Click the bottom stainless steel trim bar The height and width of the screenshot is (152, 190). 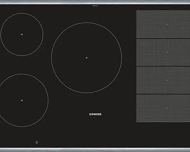95,150
